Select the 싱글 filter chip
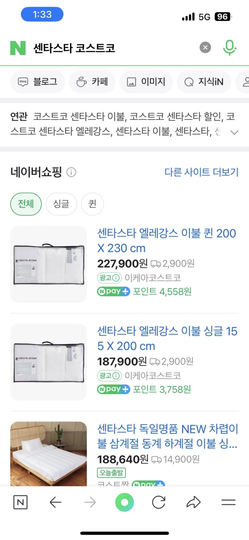The width and height of the screenshot is (249, 540). coord(61,204)
